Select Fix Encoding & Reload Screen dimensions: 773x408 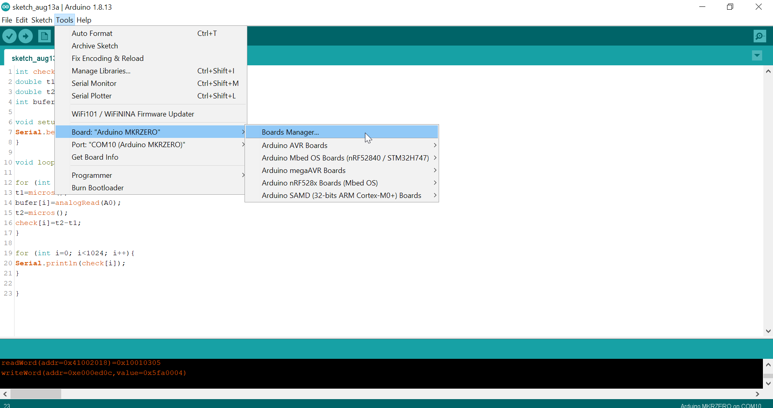coord(151,58)
